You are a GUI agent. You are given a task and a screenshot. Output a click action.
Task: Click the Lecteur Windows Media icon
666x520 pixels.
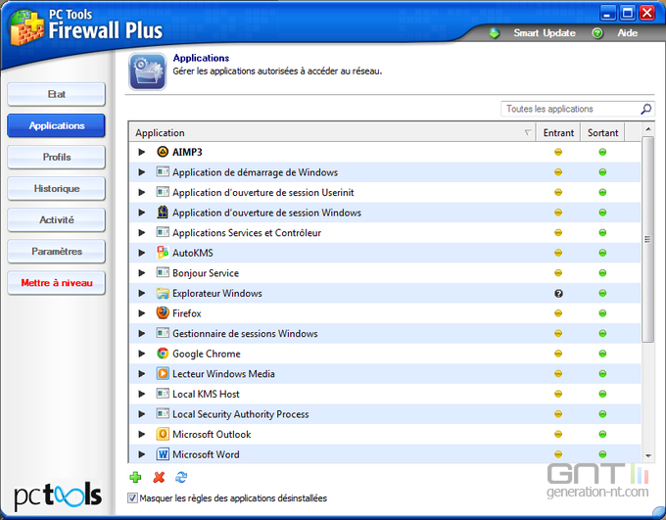pyautogui.click(x=163, y=373)
